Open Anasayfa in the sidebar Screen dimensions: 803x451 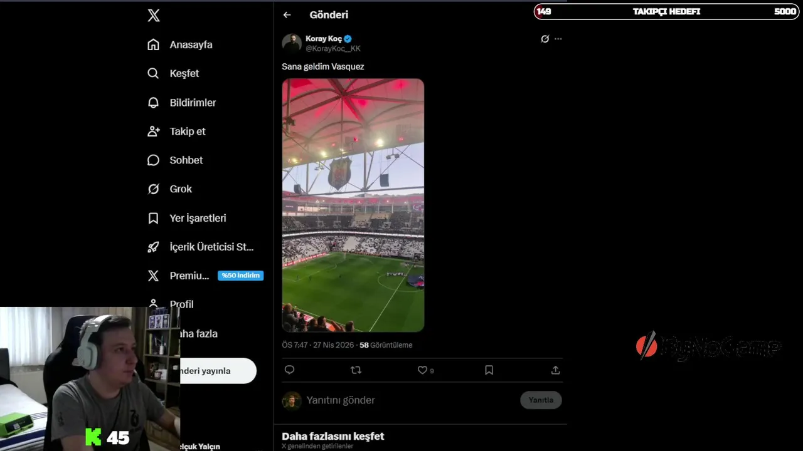[x=180, y=44]
